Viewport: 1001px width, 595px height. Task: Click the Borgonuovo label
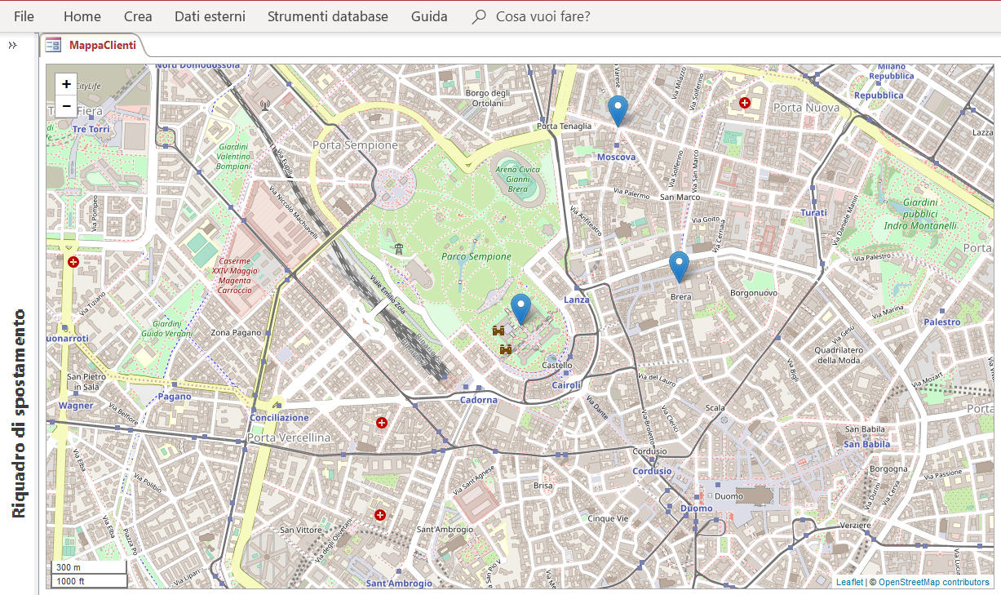[754, 292]
